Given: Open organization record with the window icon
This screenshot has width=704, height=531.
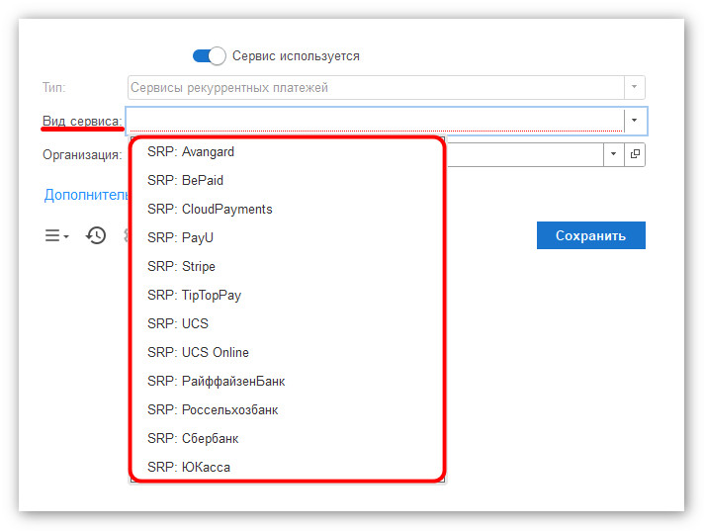Looking at the screenshot, I should [x=635, y=154].
